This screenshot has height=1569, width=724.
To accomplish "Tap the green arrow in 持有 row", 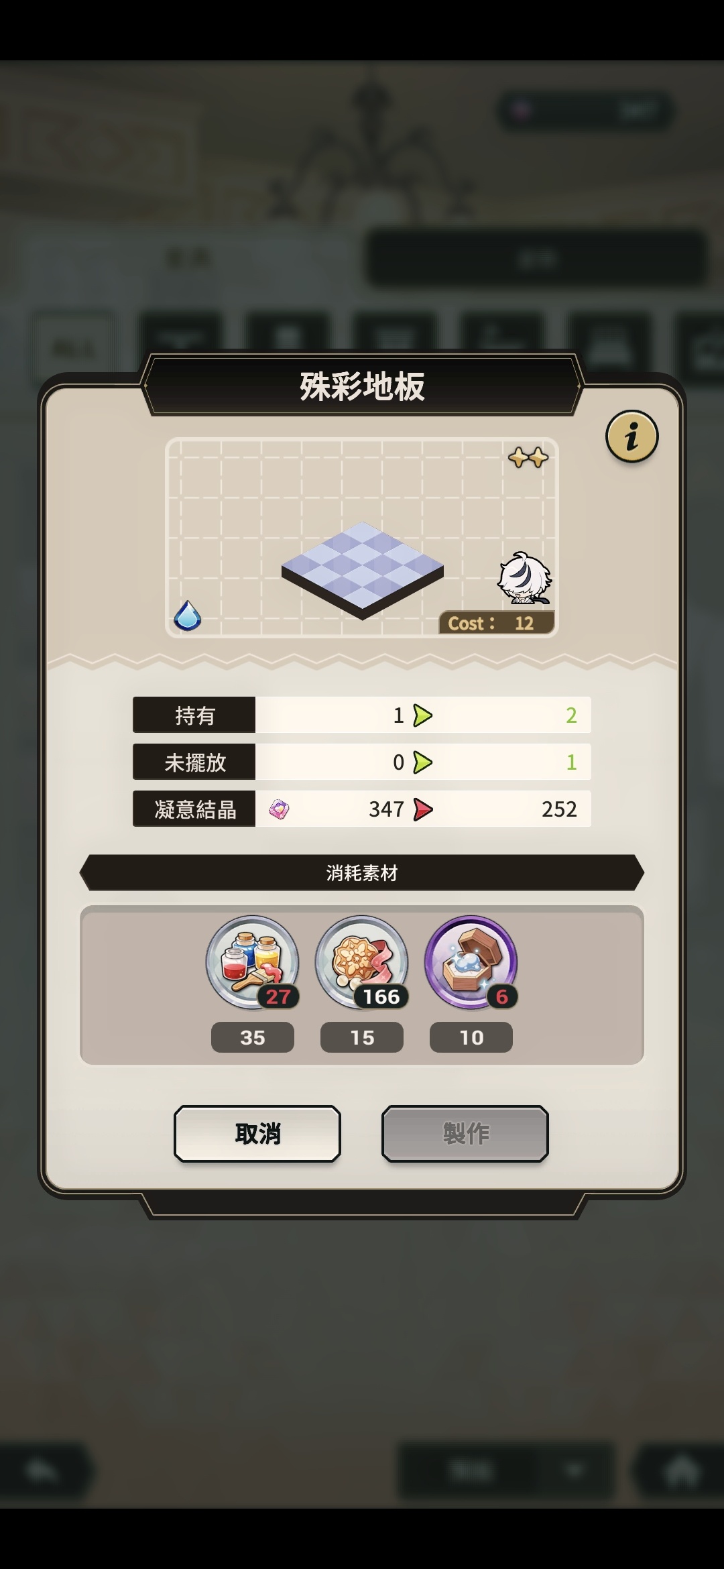I will coord(422,715).
